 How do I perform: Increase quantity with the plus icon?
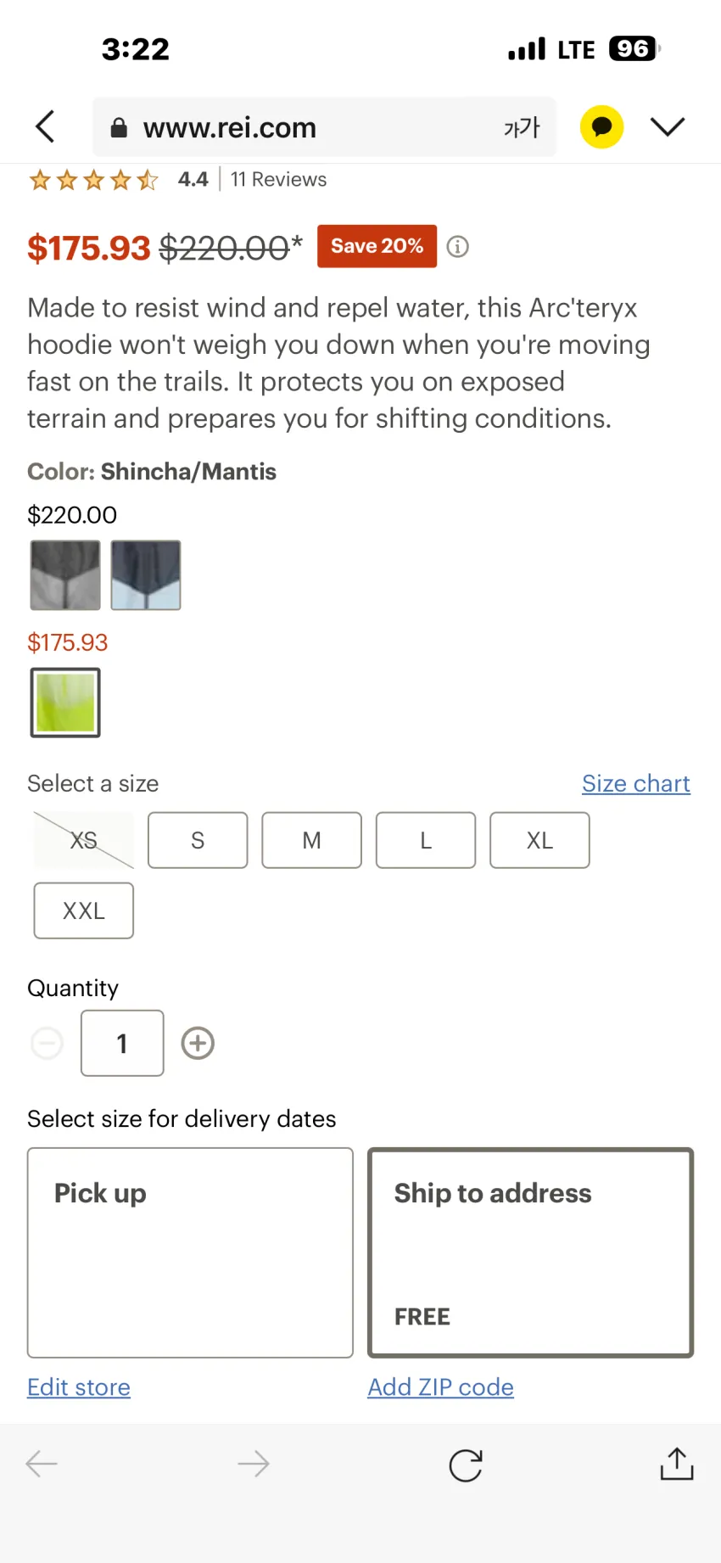tap(198, 1043)
